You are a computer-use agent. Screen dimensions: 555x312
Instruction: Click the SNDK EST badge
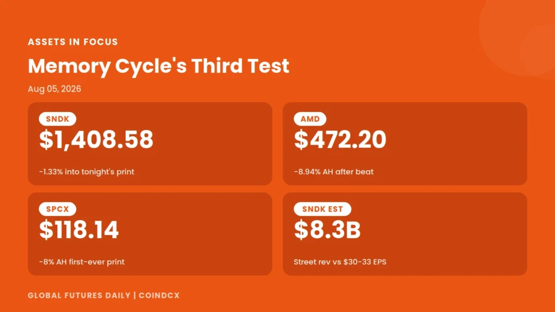point(322,209)
